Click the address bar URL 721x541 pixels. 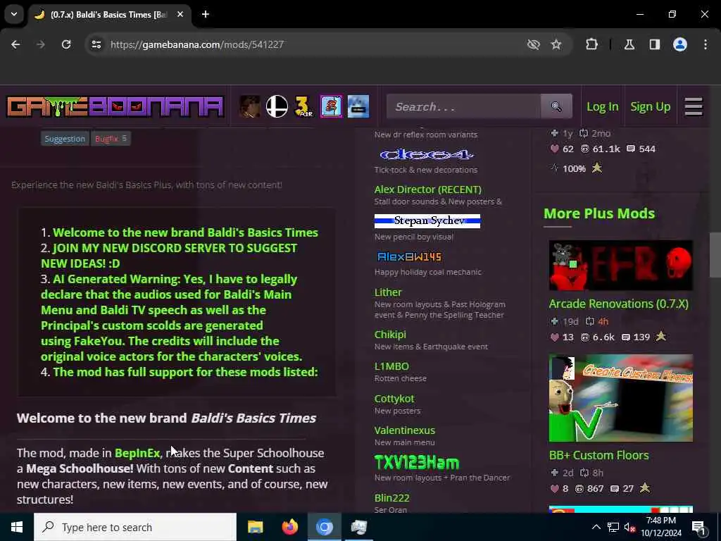click(197, 44)
